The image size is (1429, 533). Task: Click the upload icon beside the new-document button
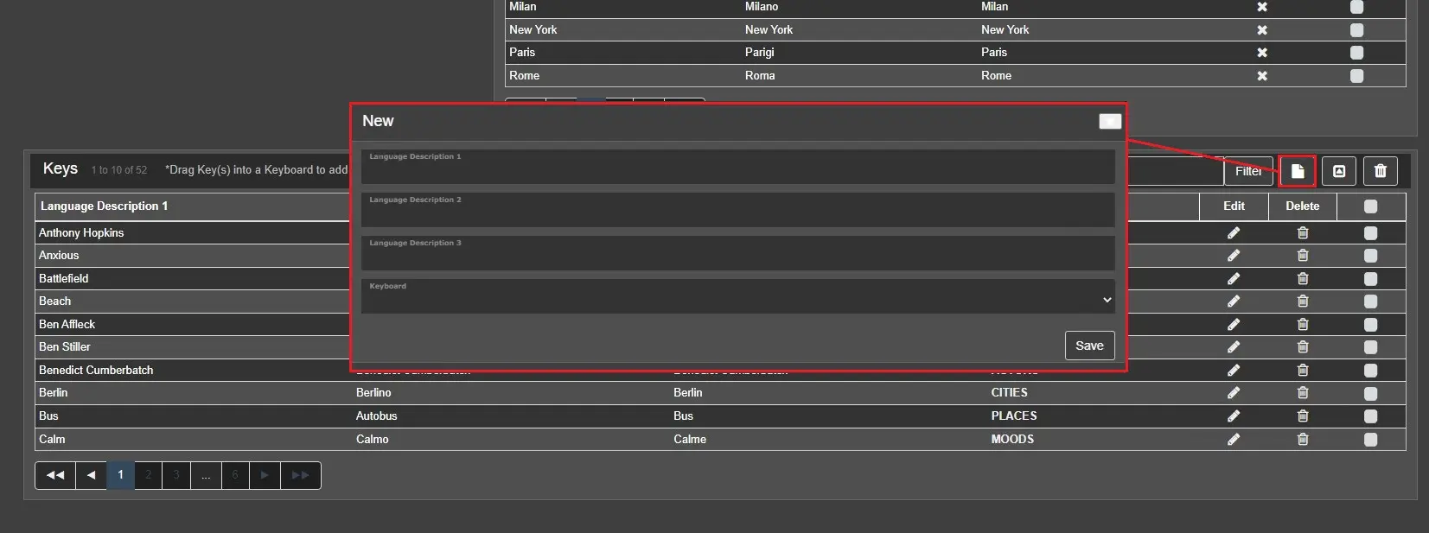(x=1339, y=171)
